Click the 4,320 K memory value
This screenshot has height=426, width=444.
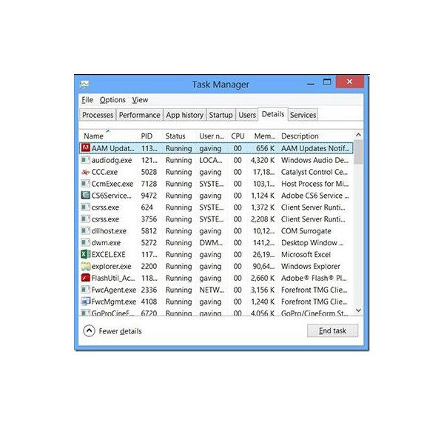[x=263, y=161]
